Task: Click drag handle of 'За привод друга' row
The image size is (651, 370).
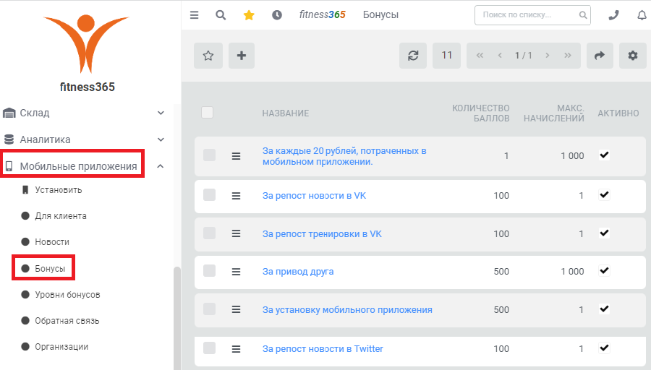Action: [236, 272]
